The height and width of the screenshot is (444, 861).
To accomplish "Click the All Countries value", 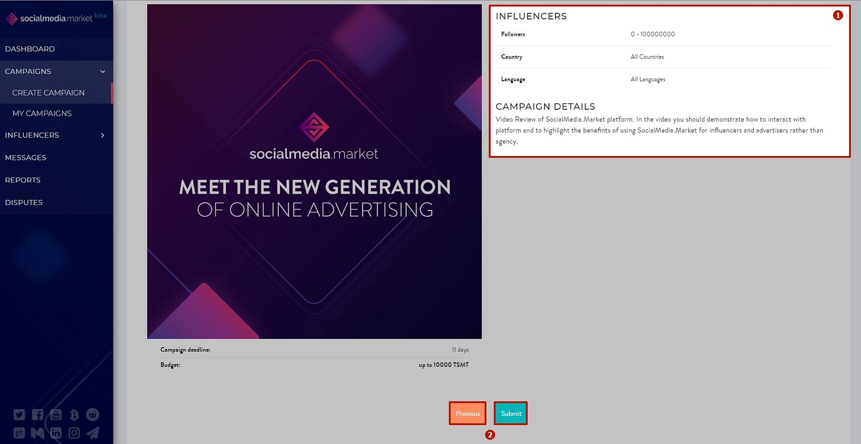I will [x=647, y=57].
